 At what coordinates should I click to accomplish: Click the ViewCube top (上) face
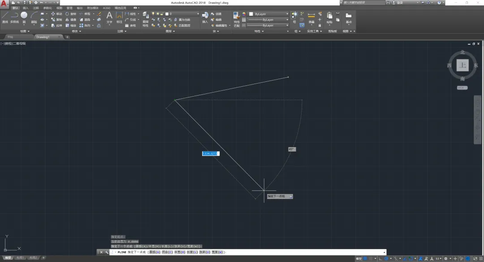click(x=462, y=65)
